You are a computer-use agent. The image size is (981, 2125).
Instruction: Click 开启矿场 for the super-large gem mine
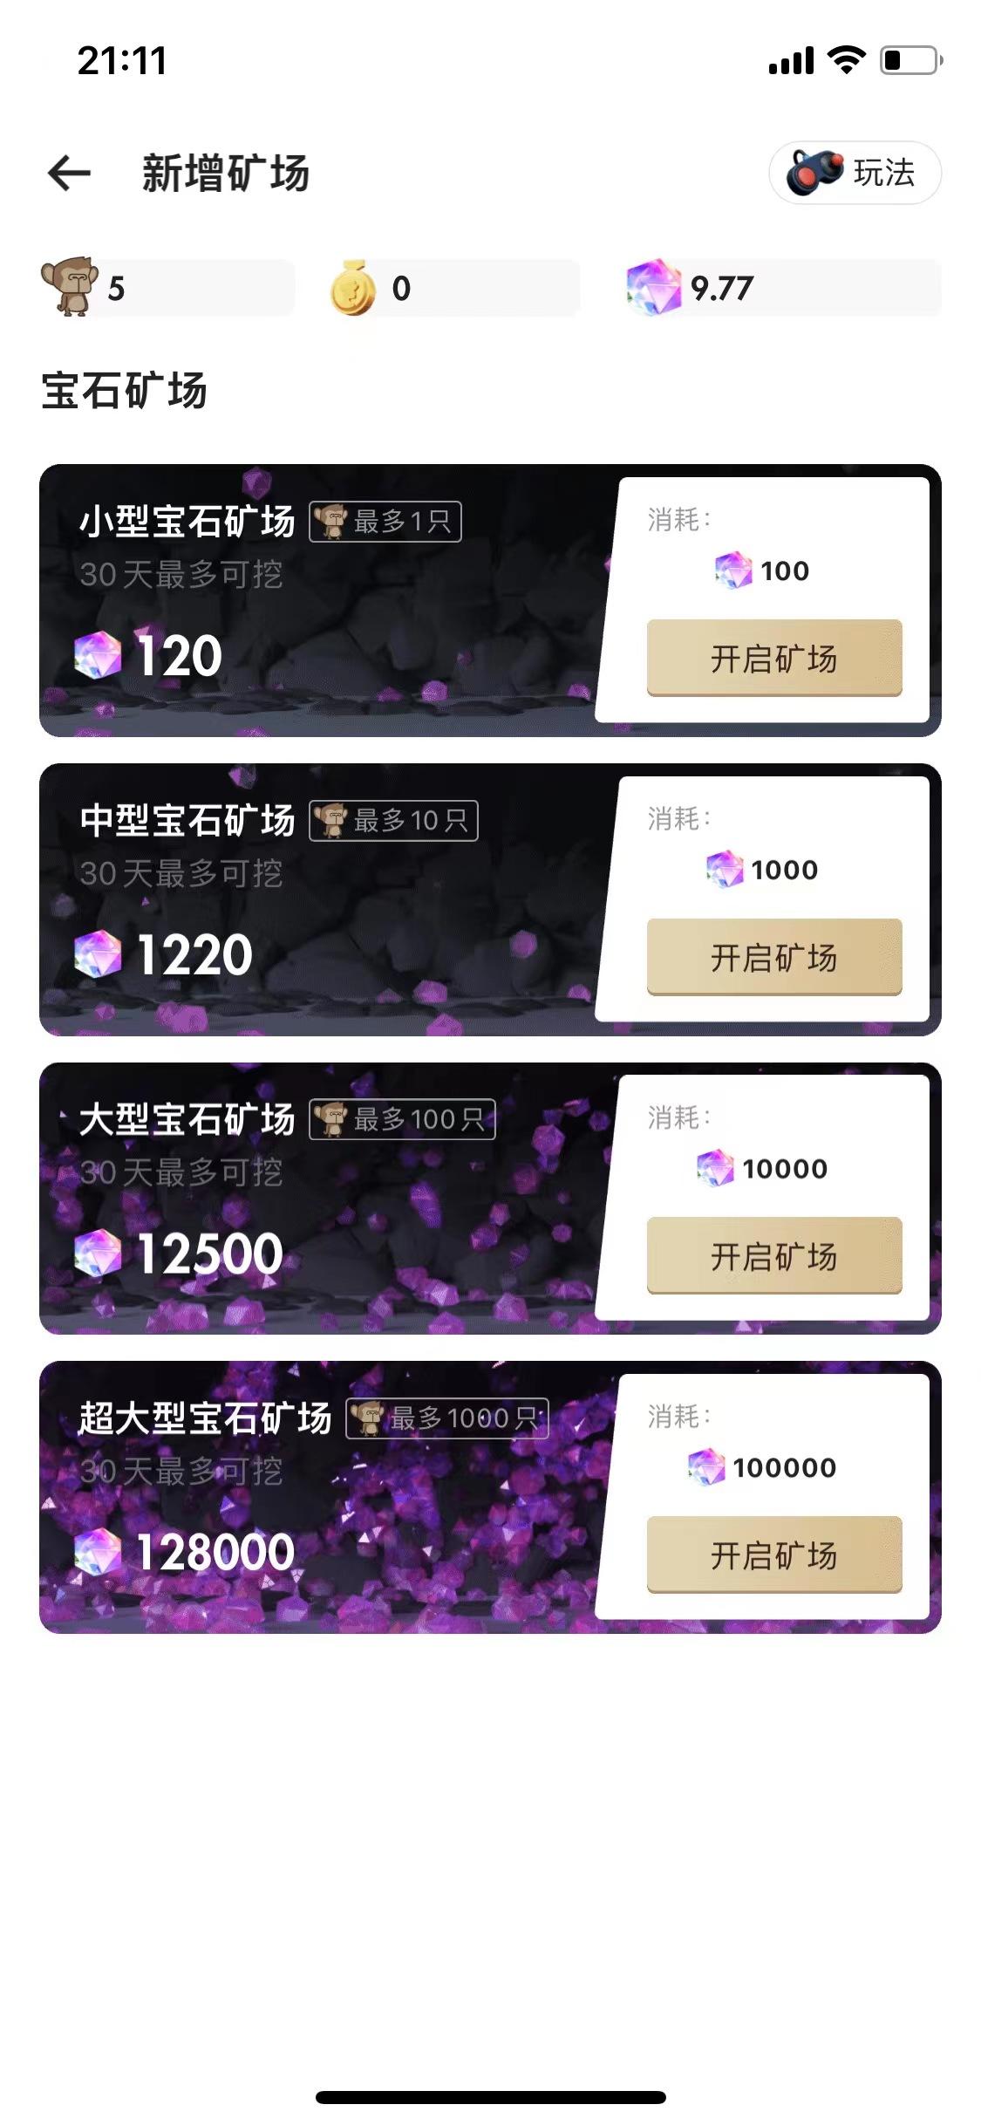pyautogui.click(x=774, y=1555)
